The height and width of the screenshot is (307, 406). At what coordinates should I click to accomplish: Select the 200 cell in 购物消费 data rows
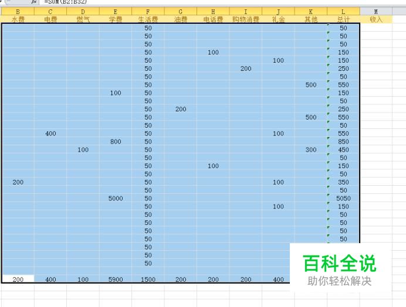246,69
